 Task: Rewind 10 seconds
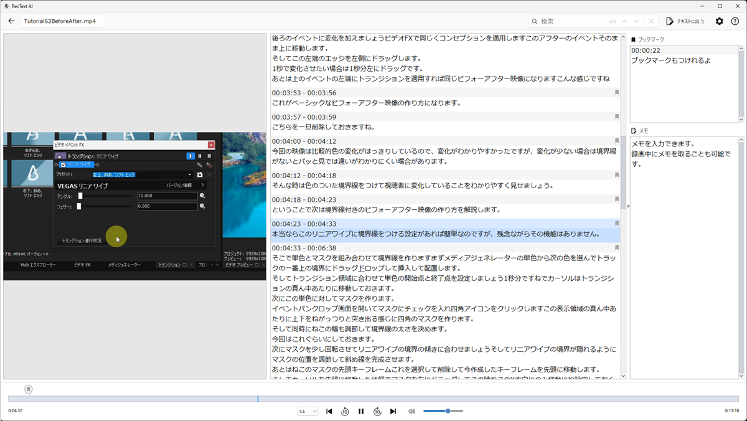(345, 411)
